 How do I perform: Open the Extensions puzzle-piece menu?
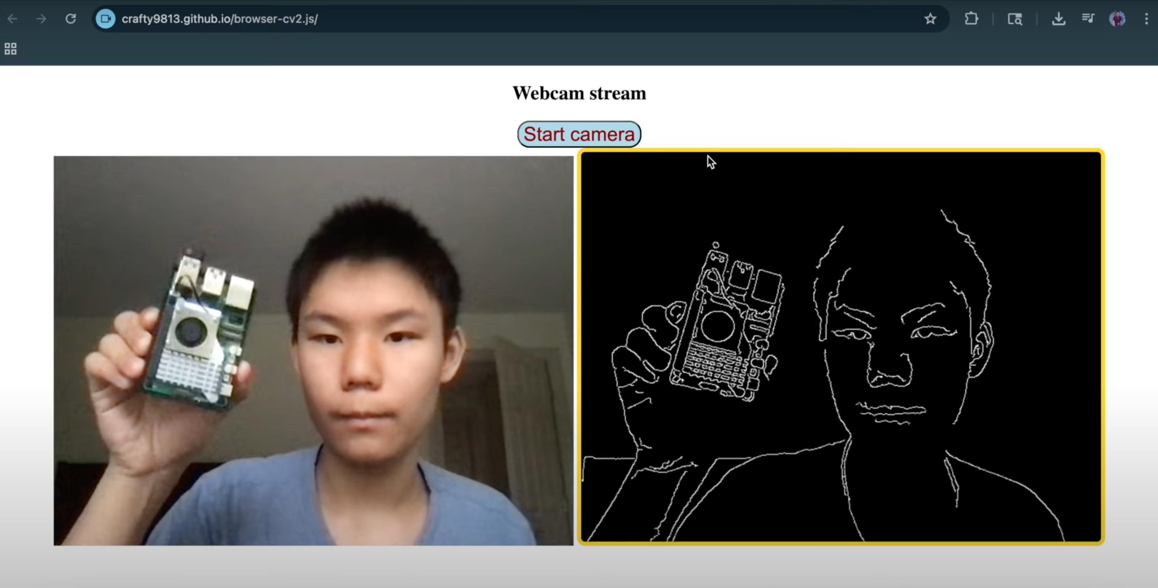click(971, 19)
